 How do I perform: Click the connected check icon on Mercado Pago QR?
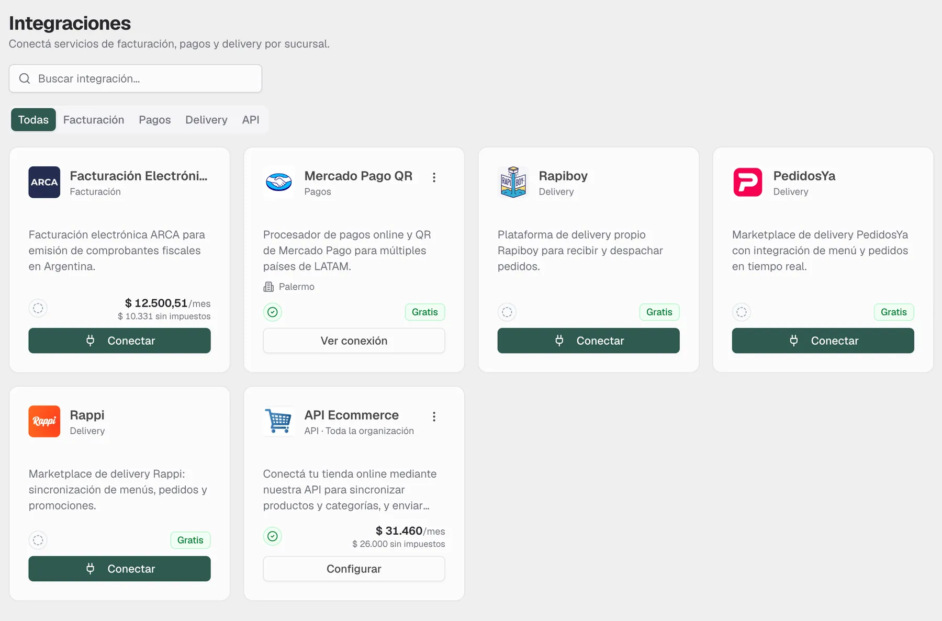click(x=273, y=312)
